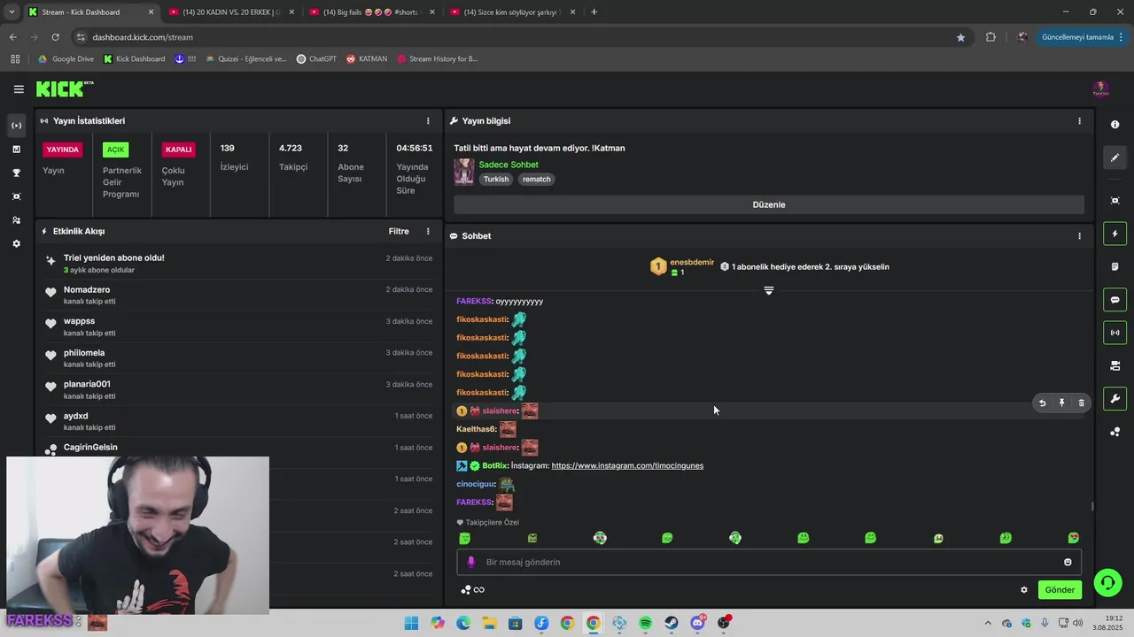Click the green headset support button
The width and height of the screenshot is (1134, 637).
click(x=1107, y=582)
